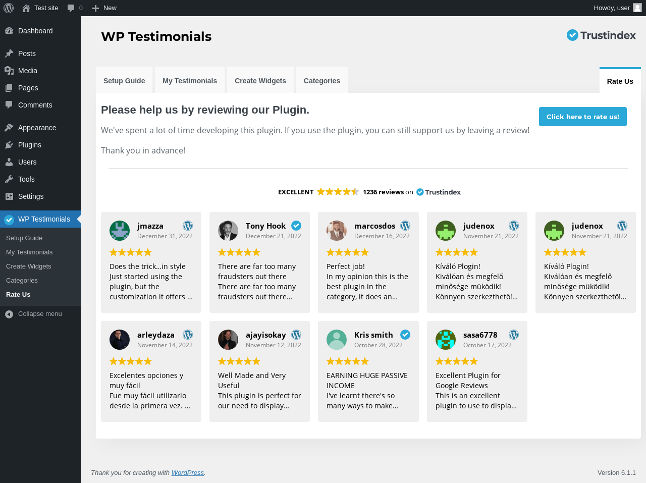Click the user avatar in admin bar

pyautogui.click(x=637, y=8)
